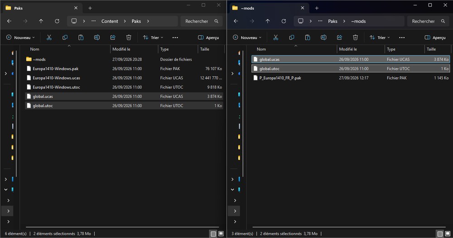This screenshot has width=453, height=238.
Task: Select Europa1410-Windows.pak file
Action: point(124,69)
